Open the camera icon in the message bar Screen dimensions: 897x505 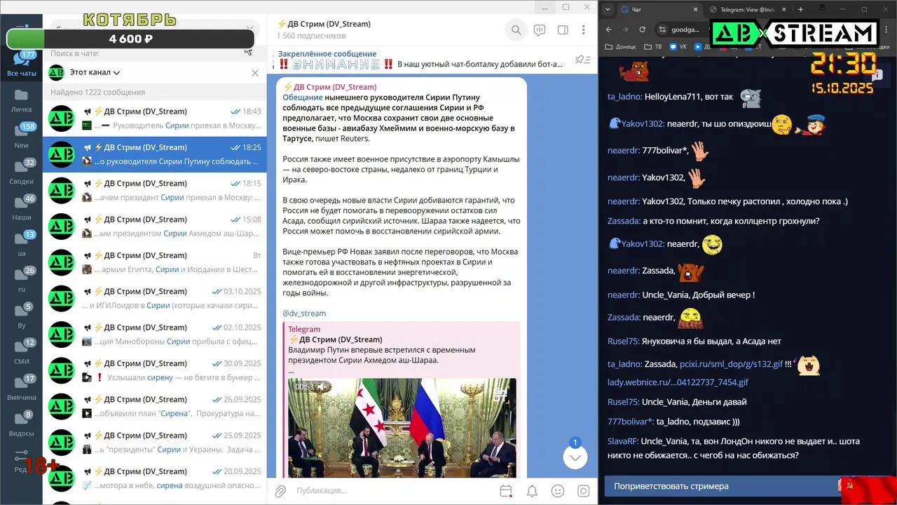583,491
